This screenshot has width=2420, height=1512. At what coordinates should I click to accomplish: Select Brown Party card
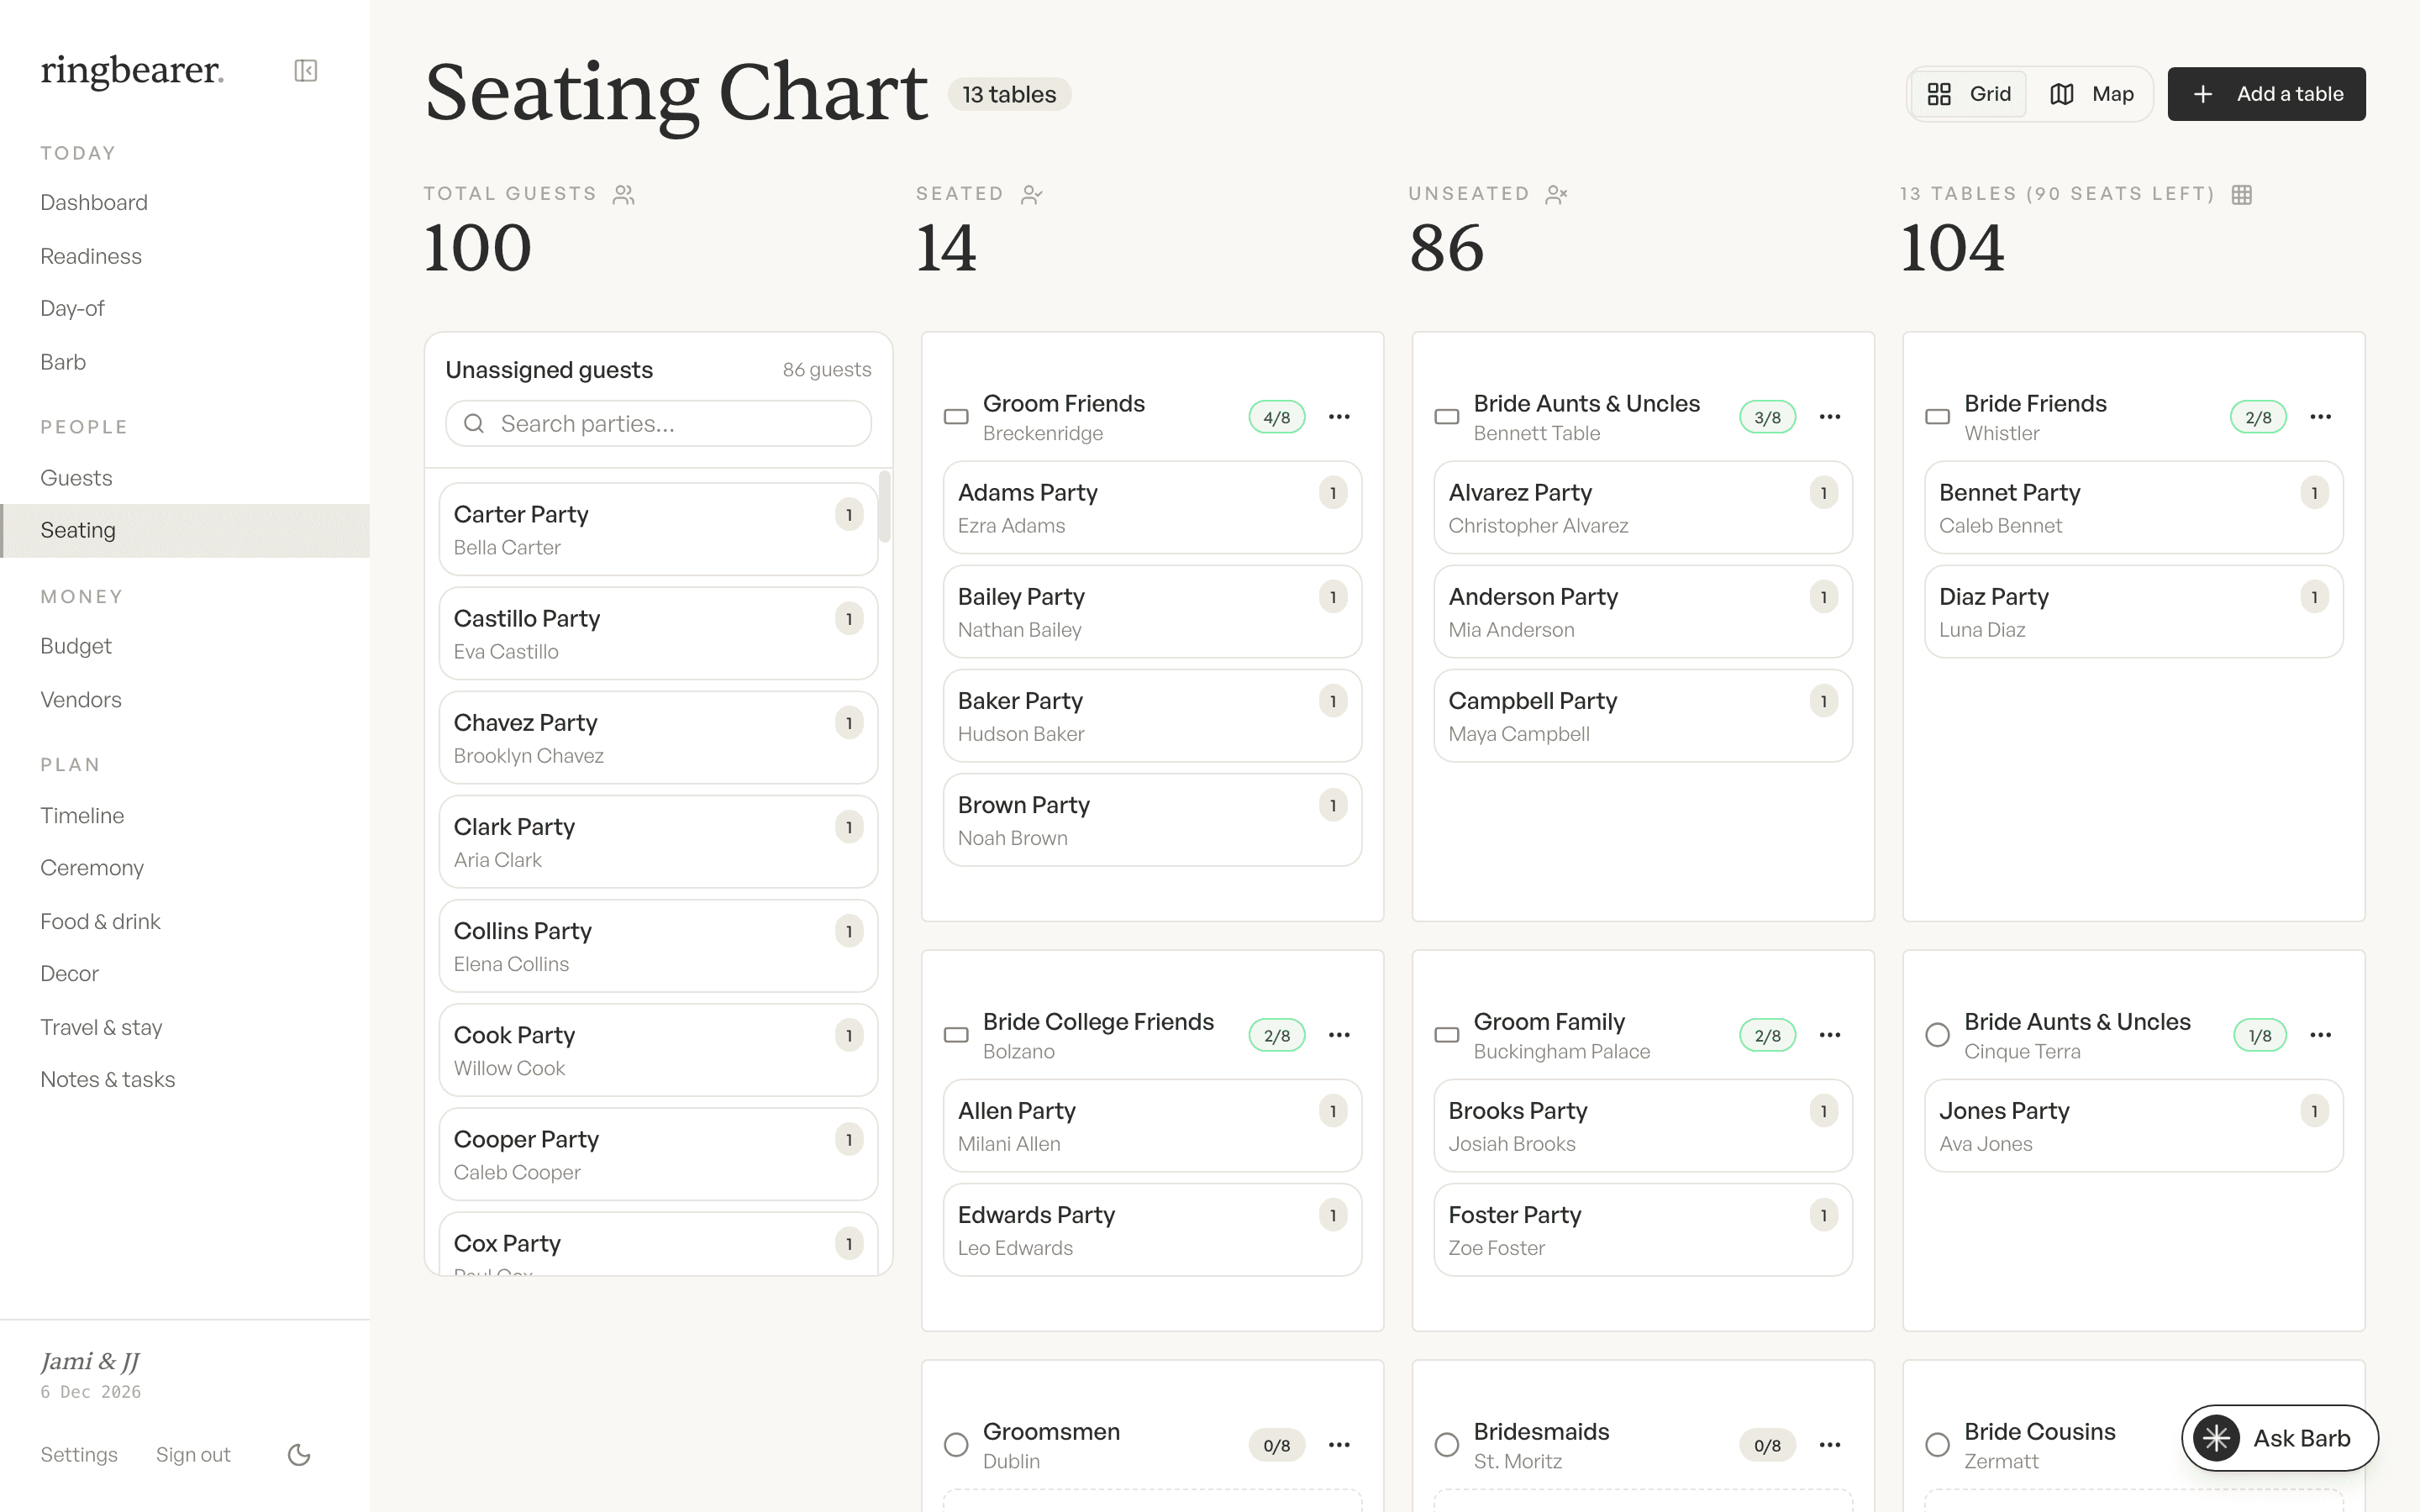click(1152, 819)
